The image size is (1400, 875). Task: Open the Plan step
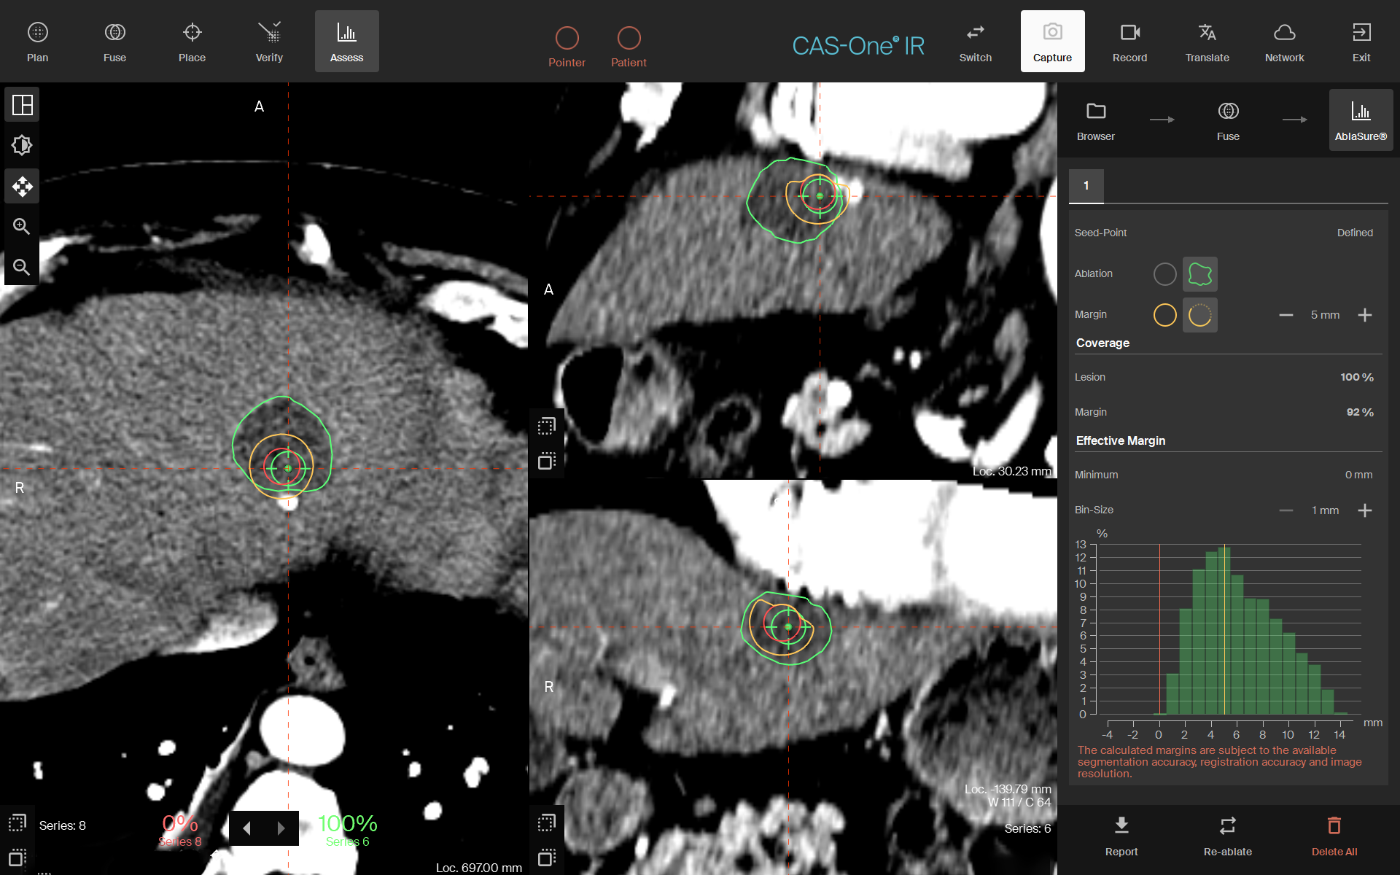tap(38, 42)
